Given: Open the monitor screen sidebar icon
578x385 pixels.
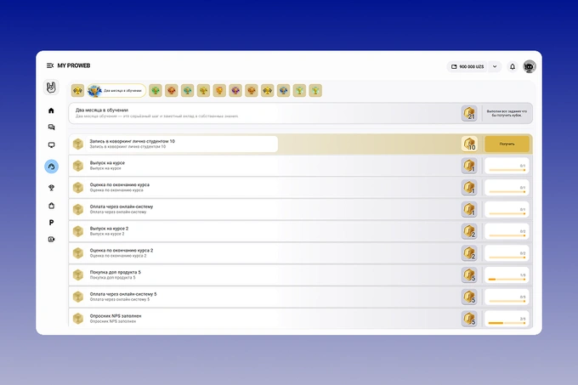Looking at the screenshot, I should tap(51, 145).
